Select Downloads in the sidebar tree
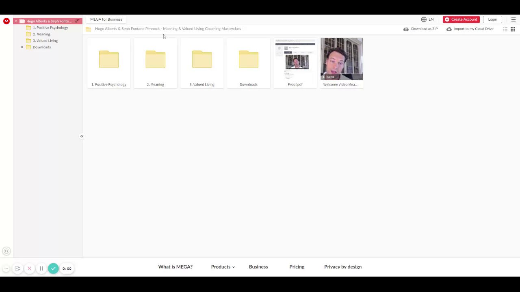 point(42,47)
